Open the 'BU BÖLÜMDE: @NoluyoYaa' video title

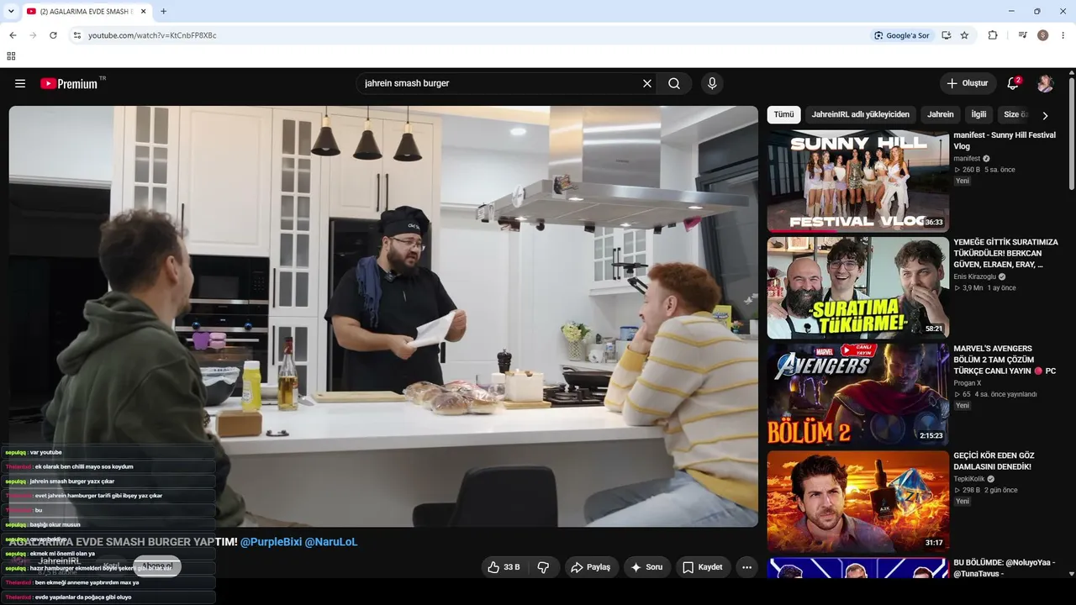click(1004, 568)
